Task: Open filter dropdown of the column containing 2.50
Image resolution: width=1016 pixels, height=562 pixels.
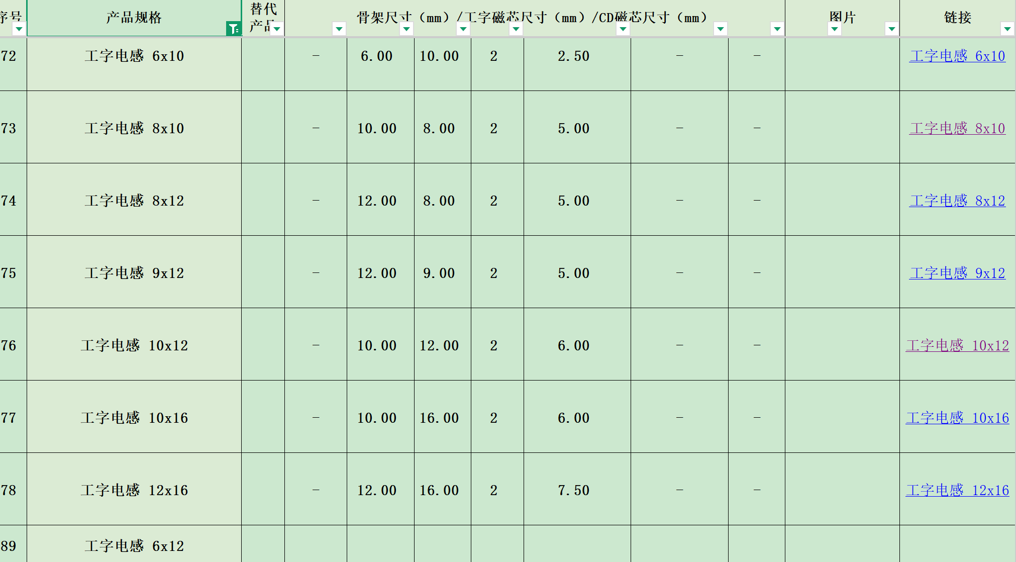Action: 623,29
